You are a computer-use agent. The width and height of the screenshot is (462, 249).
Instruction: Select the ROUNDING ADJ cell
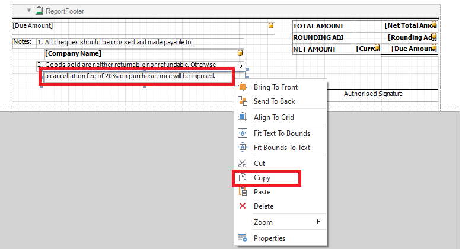(323, 38)
